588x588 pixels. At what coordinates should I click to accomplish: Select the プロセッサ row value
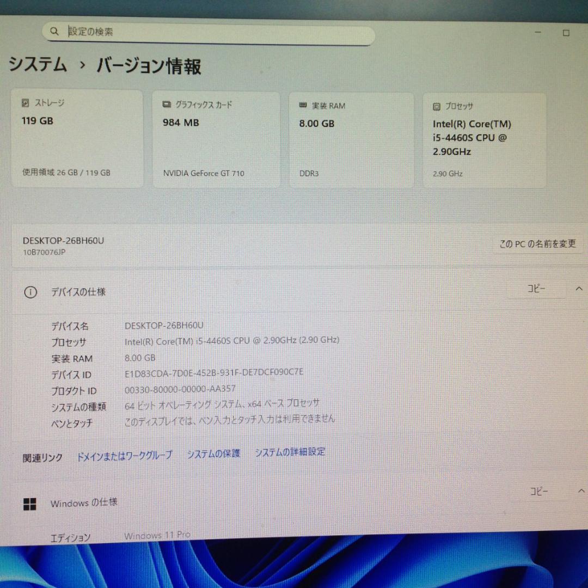pos(232,340)
